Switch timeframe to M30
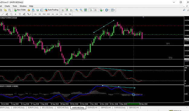Image resolution: width=189 pixels, height=111 pixels. (x=48, y=14)
